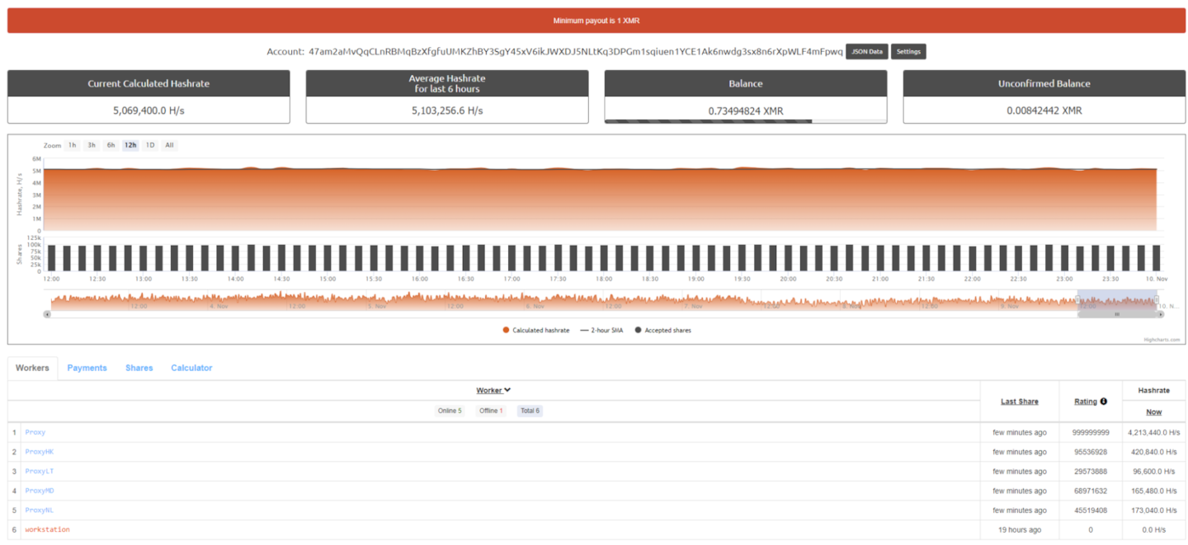Click the Rating info icon
1188x545 pixels.
tap(1104, 402)
